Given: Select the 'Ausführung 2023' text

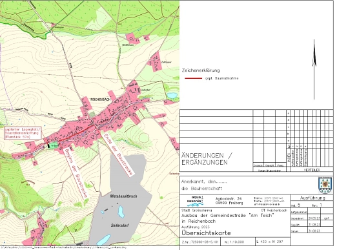Looking at the screenshot, I should 196,227.
